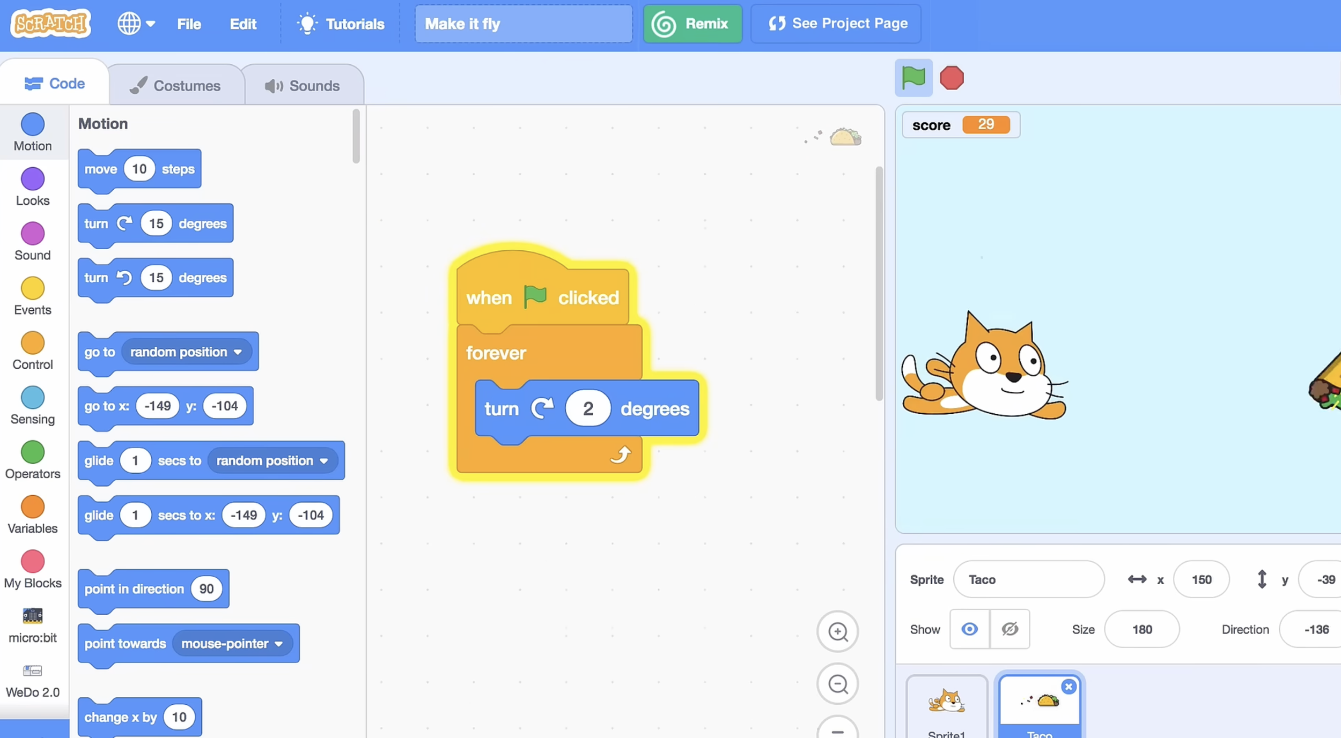The height and width of the screenshot is (738, 1341).
Task: Delete the Taco sprite with the X
Action: click(1069, 687)
